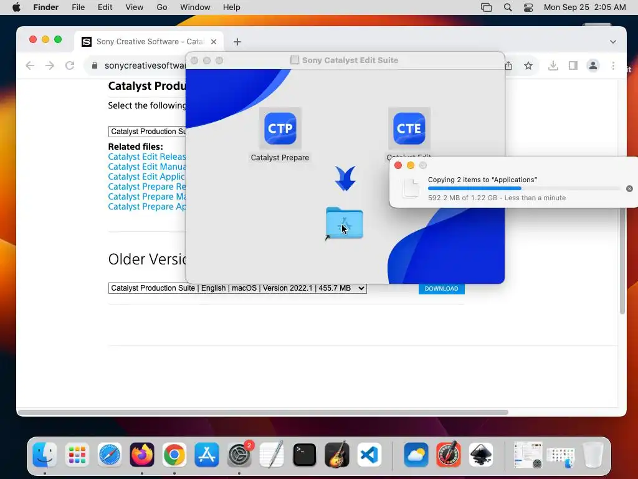The image size is (638, 479).
Task: Open Launchpad from the Dock
Action: click(x=77, y=455)
